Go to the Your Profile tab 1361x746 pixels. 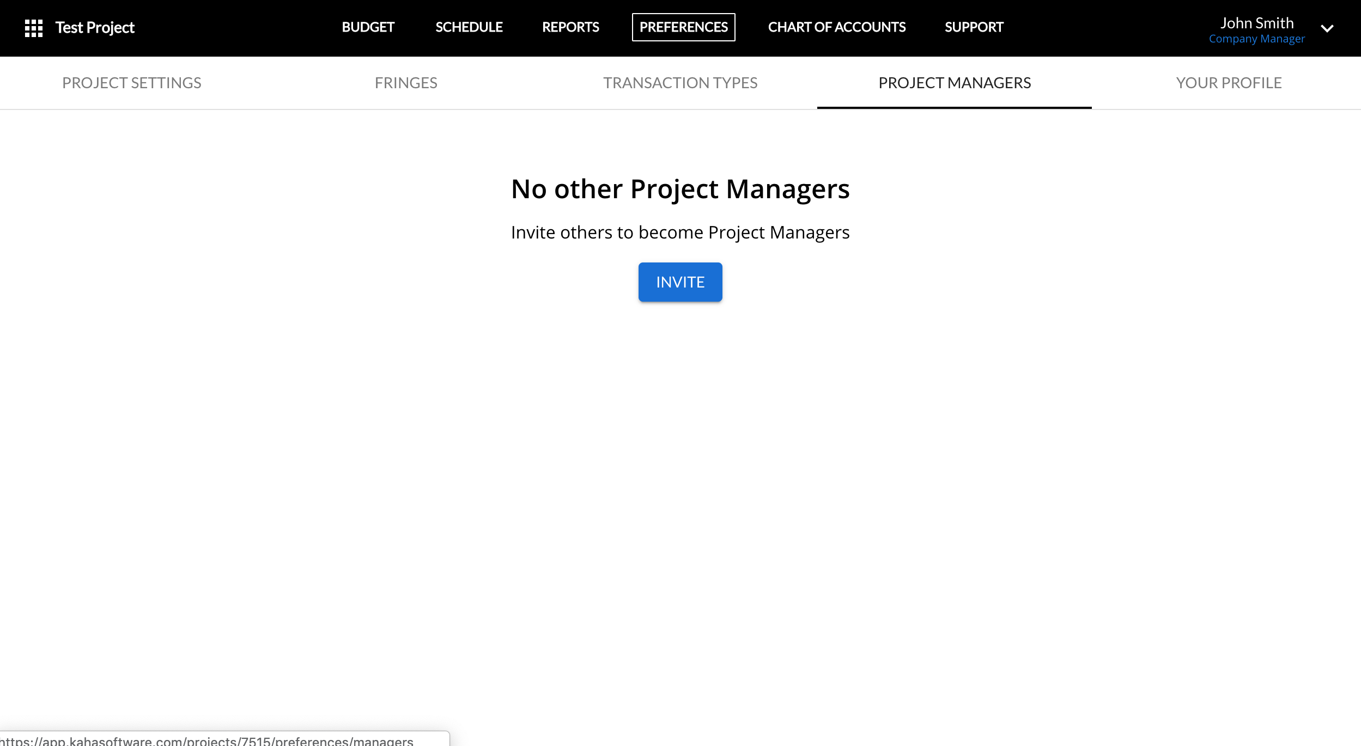coord(1229,83)
